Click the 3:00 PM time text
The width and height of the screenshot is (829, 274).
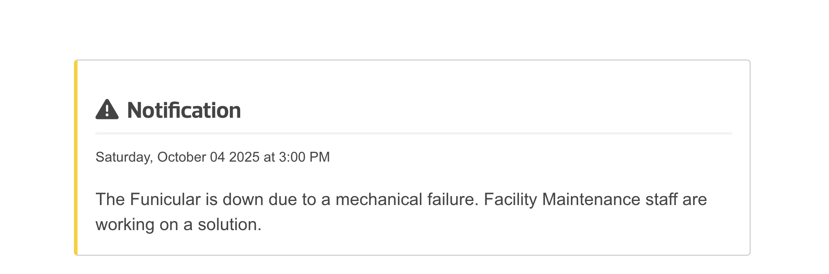(x=304, y=157)
